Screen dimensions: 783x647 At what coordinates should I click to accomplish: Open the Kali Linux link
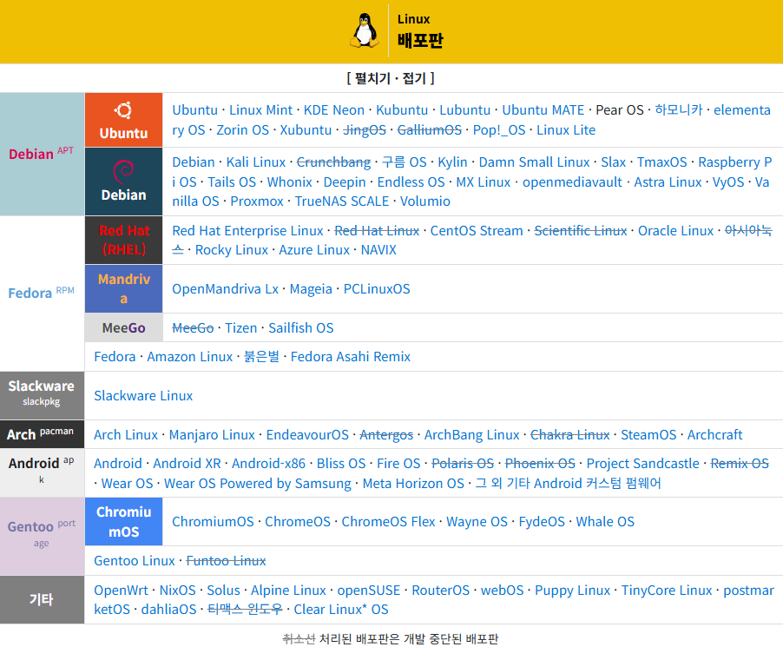click(x=256, y=162)
